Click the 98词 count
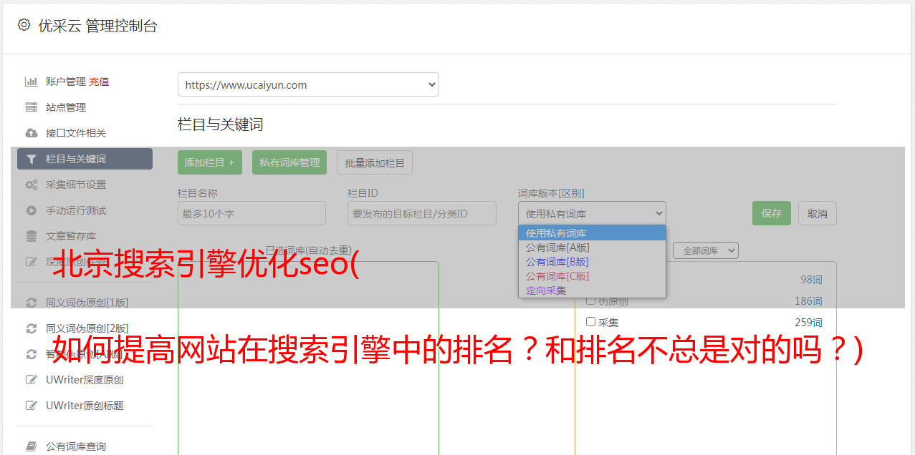Viewport: 915px width, 455px height. click(x=812, y=280)
